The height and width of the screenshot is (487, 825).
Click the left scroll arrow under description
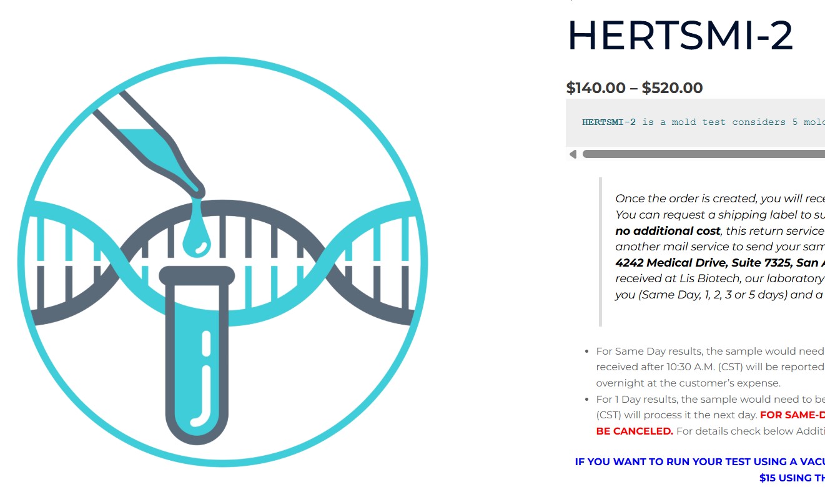coord(573,154)
